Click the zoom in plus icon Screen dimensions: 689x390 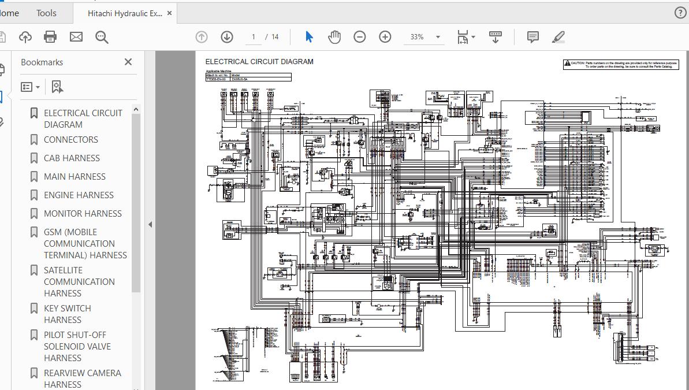[385, 37]
